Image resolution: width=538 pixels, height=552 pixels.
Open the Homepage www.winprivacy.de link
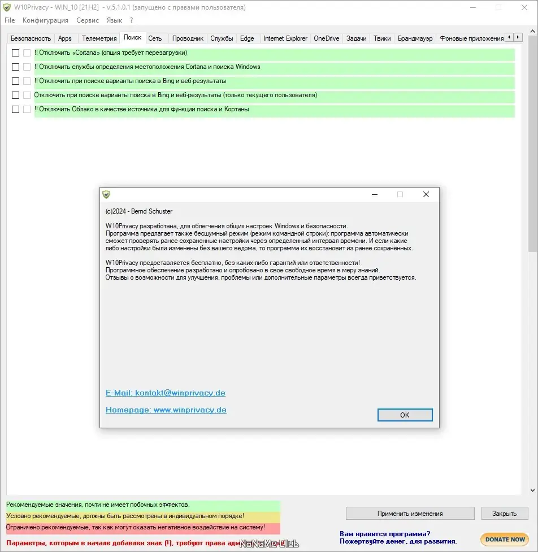(166, 410)
